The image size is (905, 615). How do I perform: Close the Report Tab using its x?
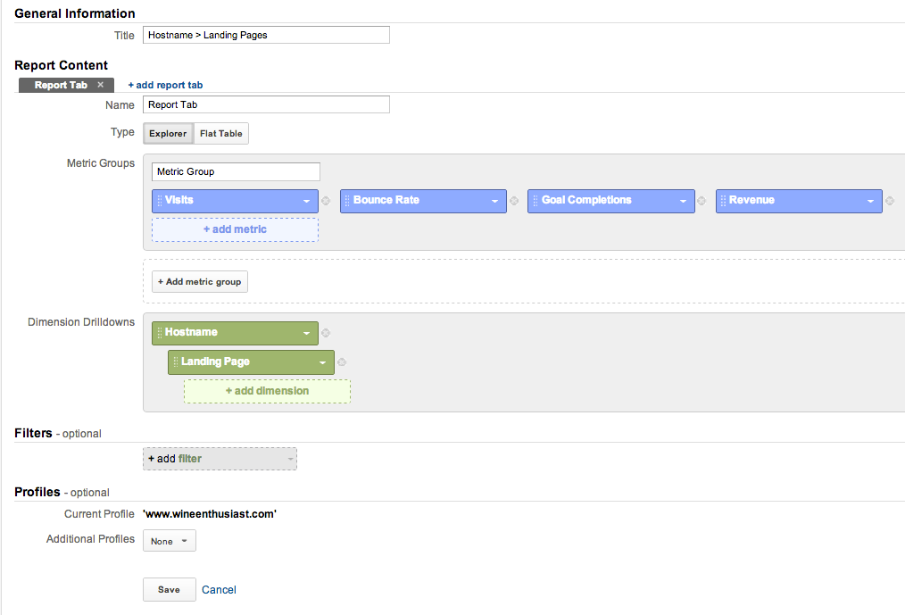tap(101, 85)
